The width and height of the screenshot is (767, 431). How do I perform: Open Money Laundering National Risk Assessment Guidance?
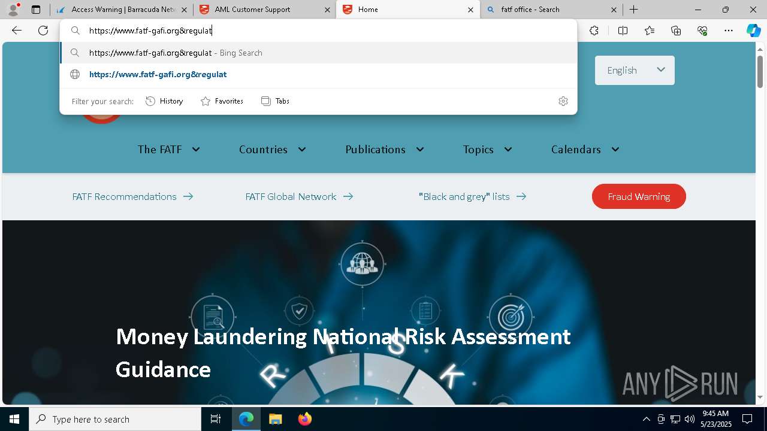(x=343, y=353)
